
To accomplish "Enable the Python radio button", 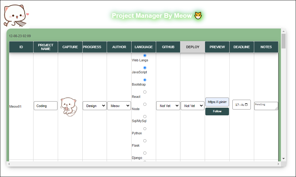I will coord(144,129).
